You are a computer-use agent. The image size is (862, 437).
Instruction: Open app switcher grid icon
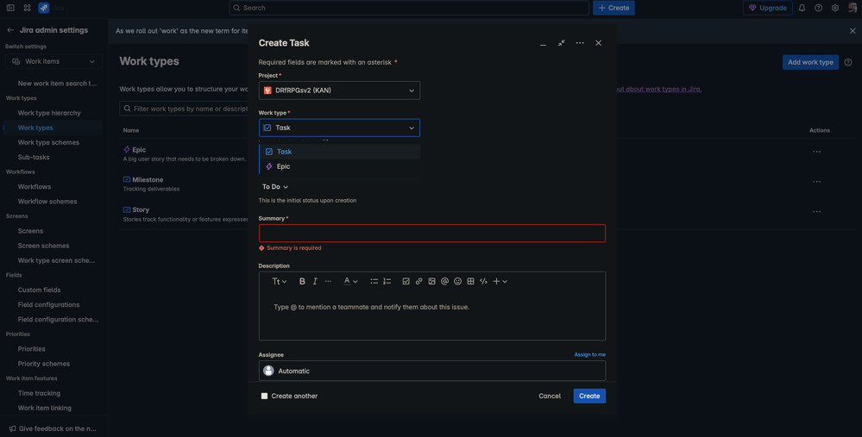click(x=27, y=8)
